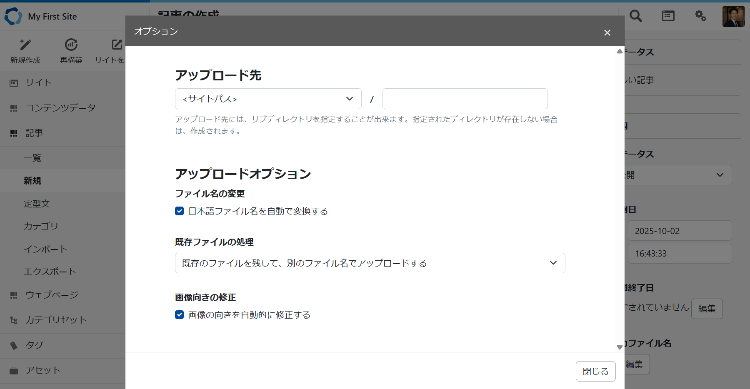Expand the 既存ファイルの処理 dropdown
Viewport: 750px width, 389px height.
(x=370, y=263)
